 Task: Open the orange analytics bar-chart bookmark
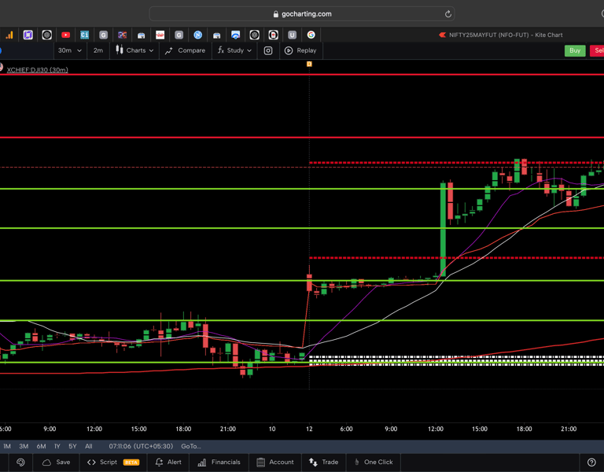9,35
